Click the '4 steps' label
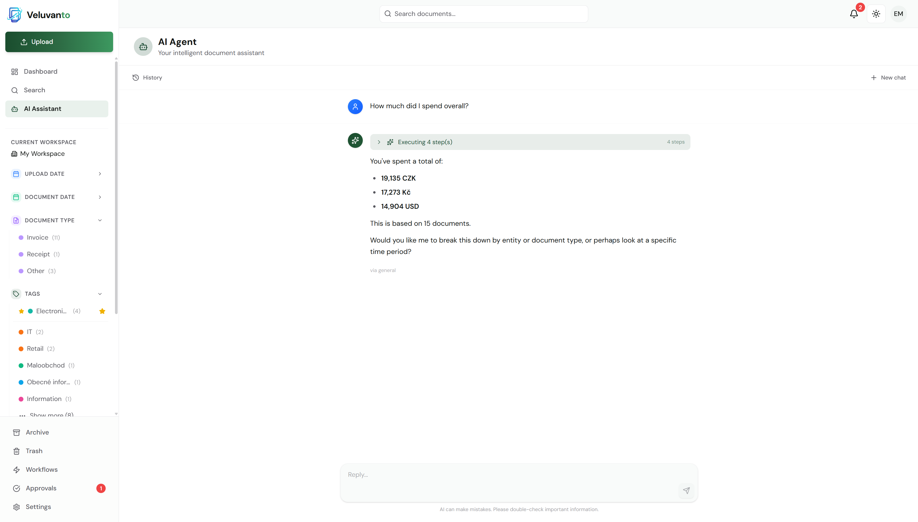918x522 pixels. click(x=676, y=142)
